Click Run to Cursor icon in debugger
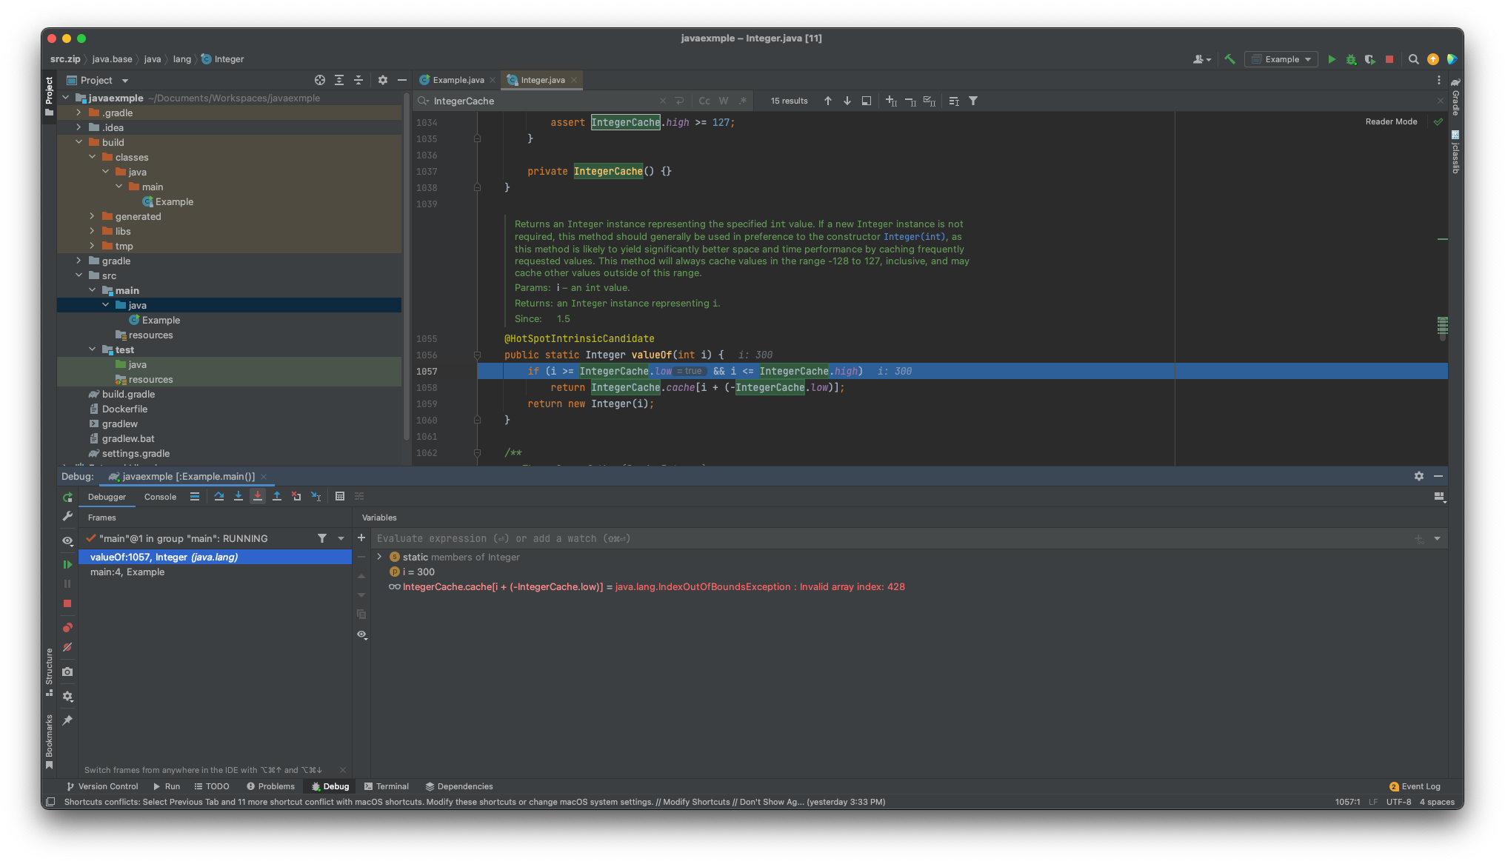This screenshot has height=864, width=1505. tap(316, 496)
